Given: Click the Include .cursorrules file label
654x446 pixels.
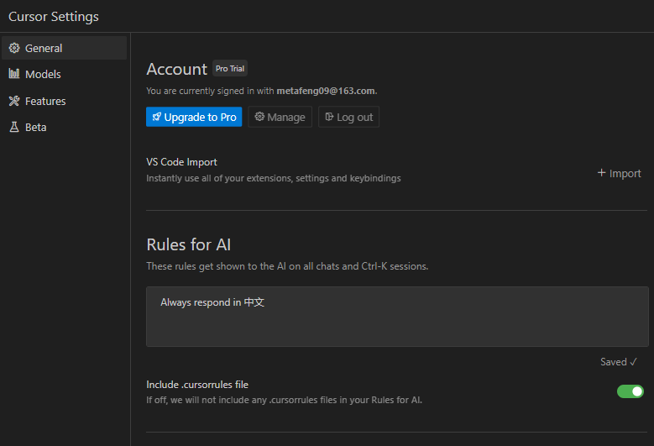Looking at the screenshot, I should pyautogui.click(x=197, y=385).
